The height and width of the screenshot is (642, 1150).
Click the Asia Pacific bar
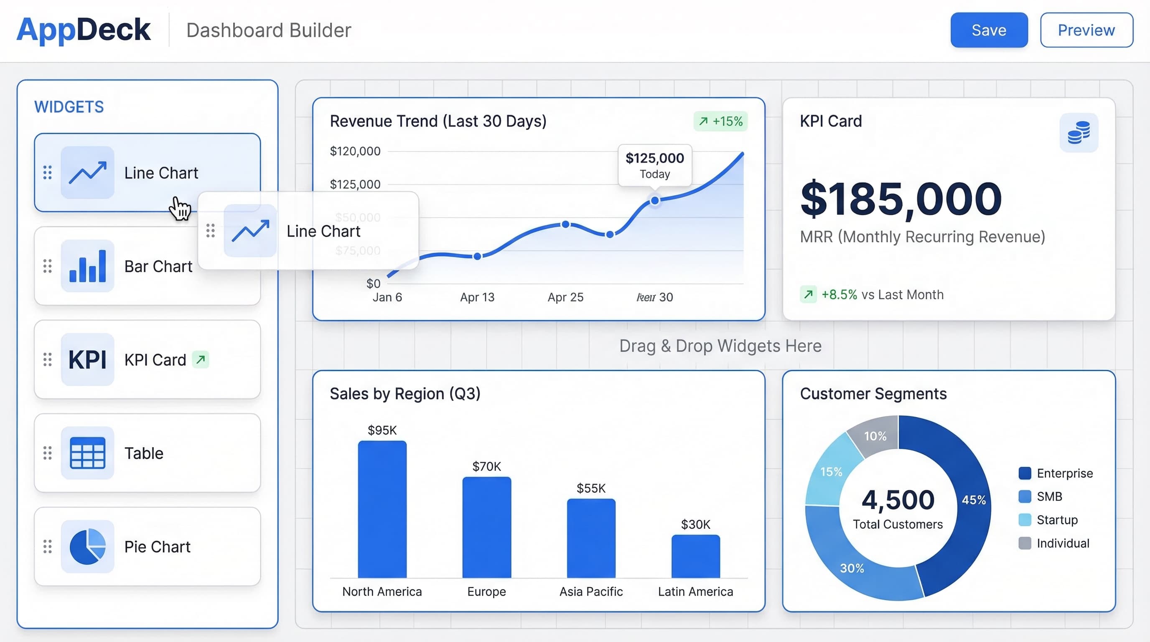[591, 538]
